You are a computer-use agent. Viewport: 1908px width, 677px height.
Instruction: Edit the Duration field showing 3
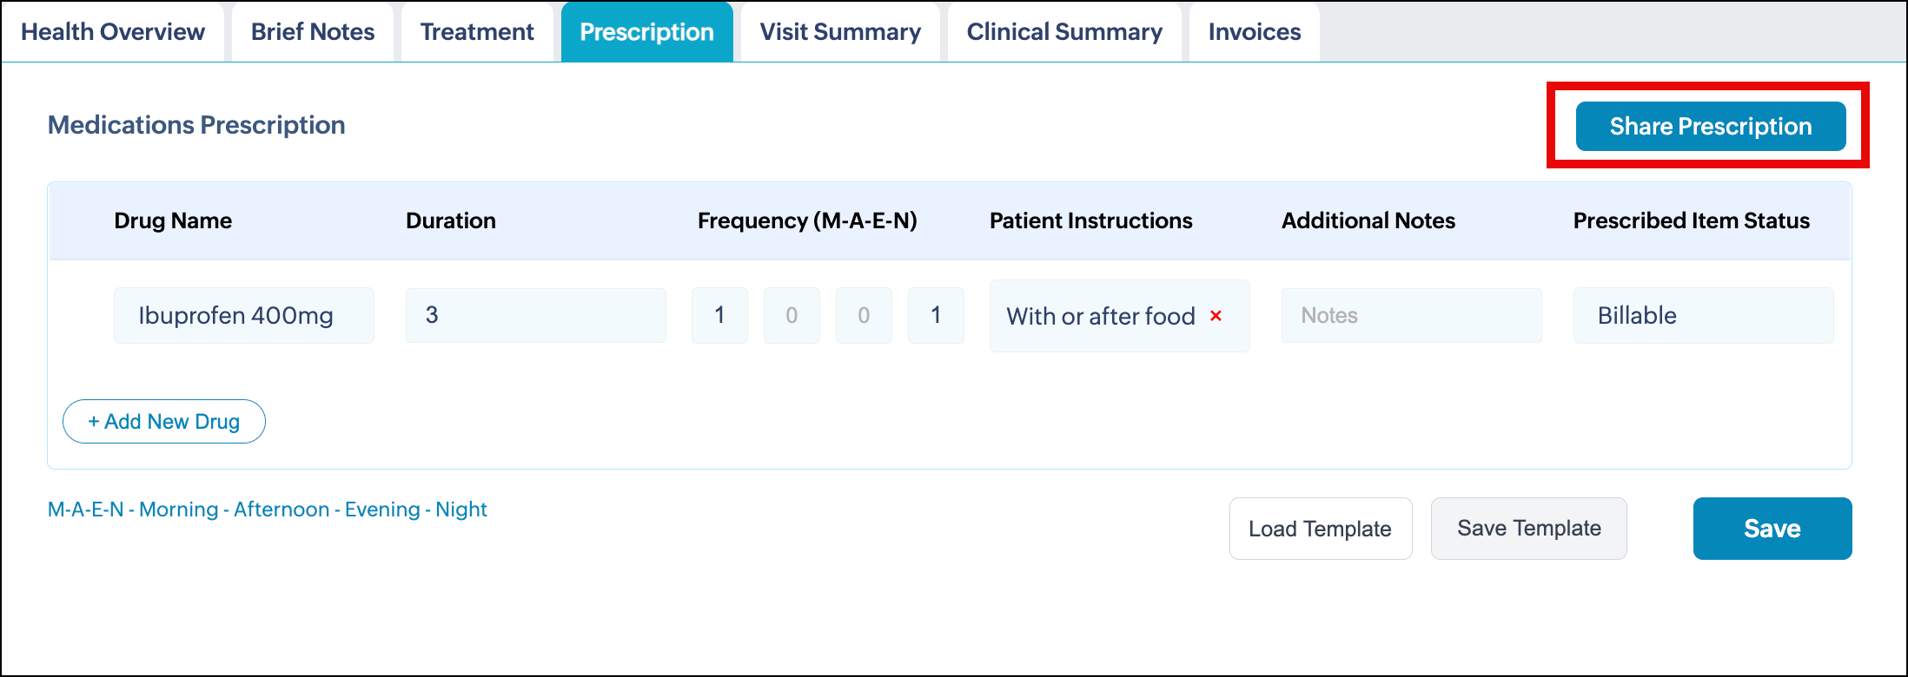click(535, 316)
